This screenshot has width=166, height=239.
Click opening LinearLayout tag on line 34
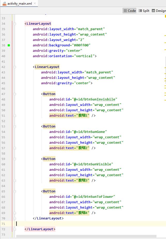coord(38,24)
